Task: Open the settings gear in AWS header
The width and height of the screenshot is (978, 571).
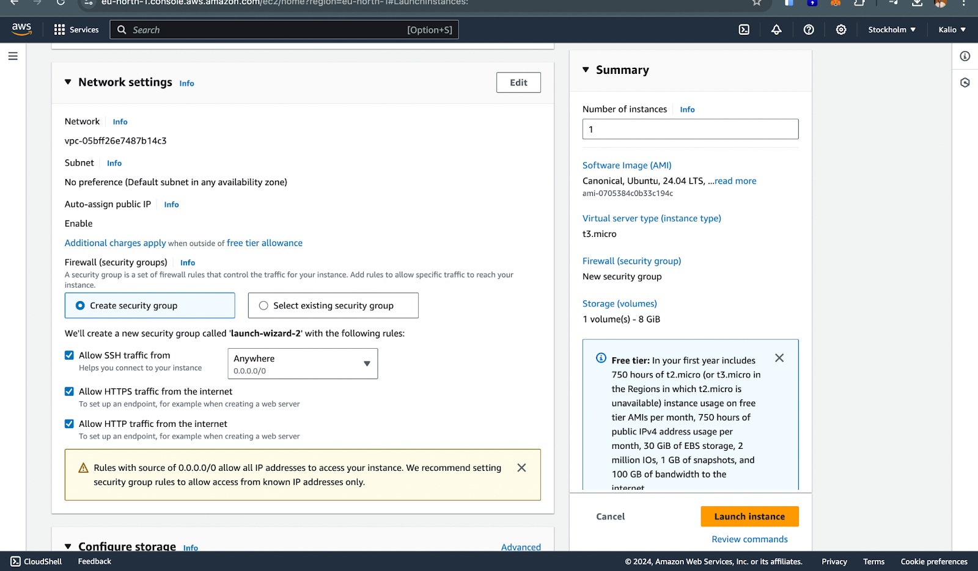Action: pos(841,29)
